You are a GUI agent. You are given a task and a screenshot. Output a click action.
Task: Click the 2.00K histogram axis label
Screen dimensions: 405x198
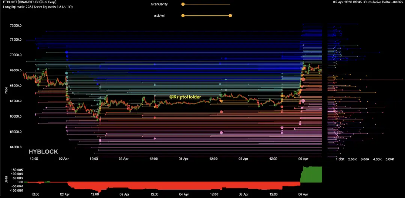pyautogui.click(x=352, y=159)
